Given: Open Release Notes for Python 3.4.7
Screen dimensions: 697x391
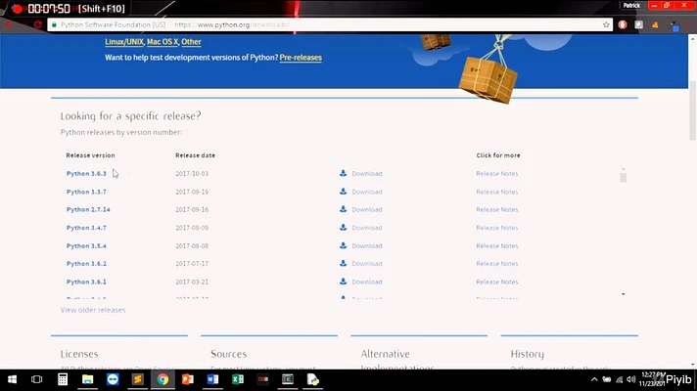Looking at the screenshot, I should tap(497, 228).
